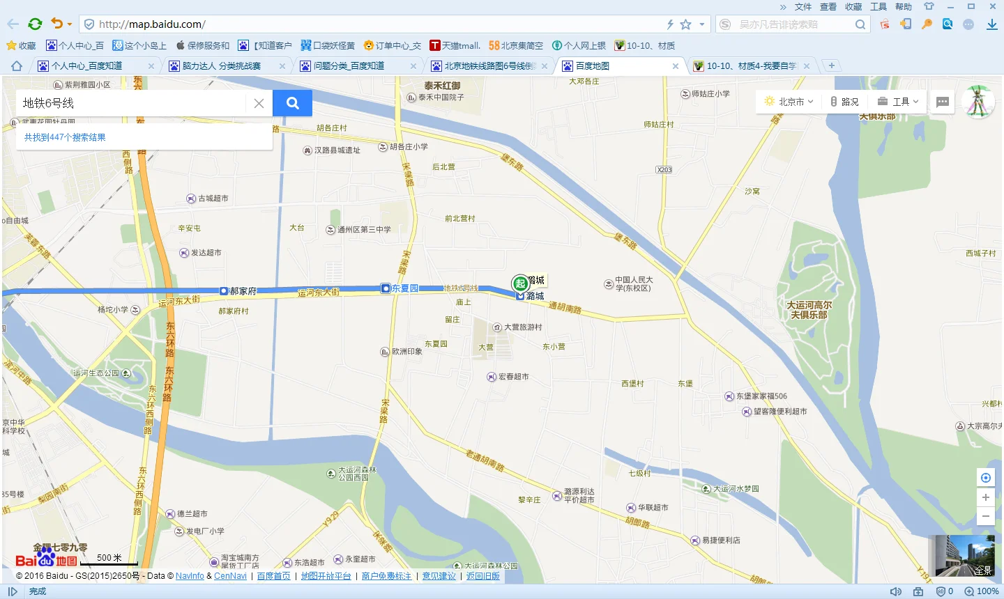
Task: Open the 工具 toolbox icon
Action: [x=883, y=102]
